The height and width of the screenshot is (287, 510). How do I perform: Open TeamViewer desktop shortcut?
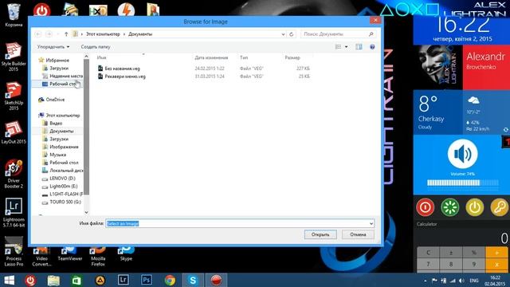(x=70, y=254)
